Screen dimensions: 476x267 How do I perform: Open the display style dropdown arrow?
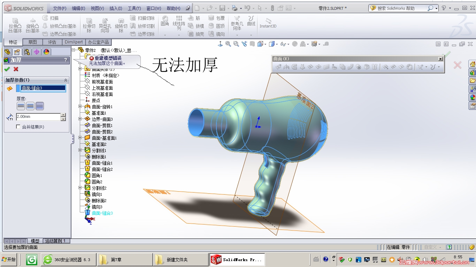click(x=276, y=44)
